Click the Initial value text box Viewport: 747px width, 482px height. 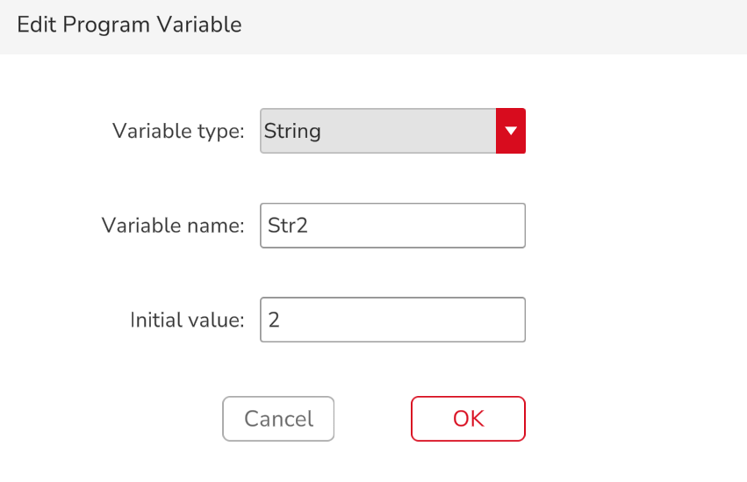tap(391, 320)
